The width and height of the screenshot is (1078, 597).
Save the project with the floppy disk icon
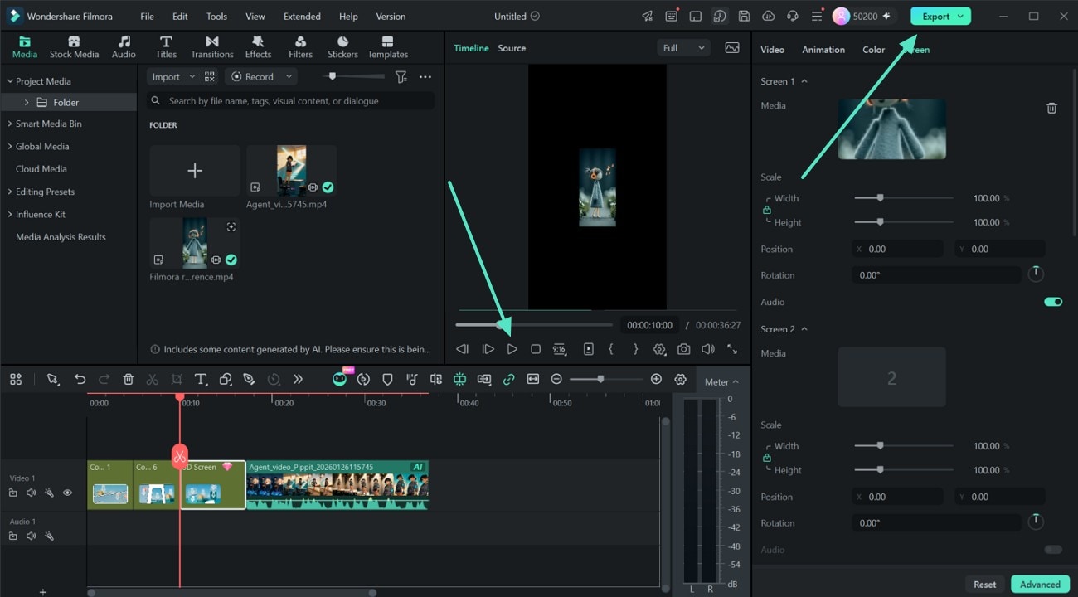(x=744, y=16)
